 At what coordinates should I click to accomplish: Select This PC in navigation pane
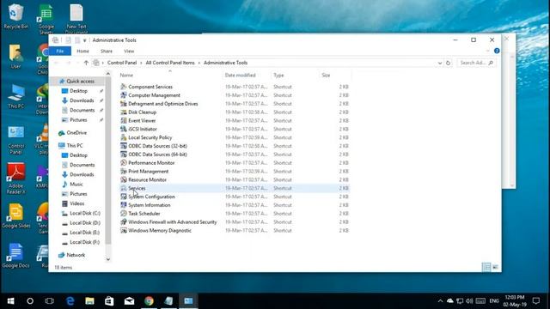point(75,145)
